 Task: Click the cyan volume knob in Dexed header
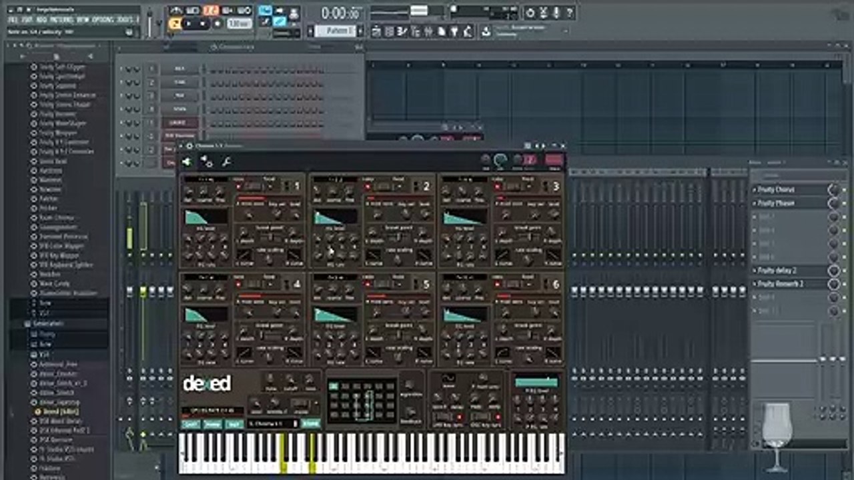coord(500,160)
